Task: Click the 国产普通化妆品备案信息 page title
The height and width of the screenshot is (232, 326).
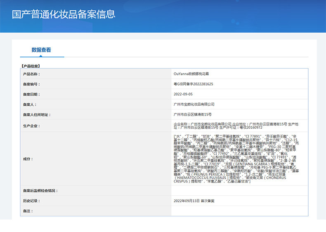Action: (x=63, y=14)
